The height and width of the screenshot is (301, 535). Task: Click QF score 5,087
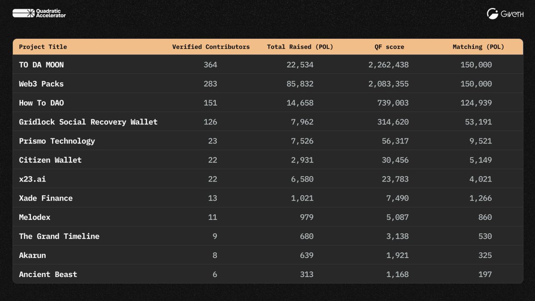[397, 217]
